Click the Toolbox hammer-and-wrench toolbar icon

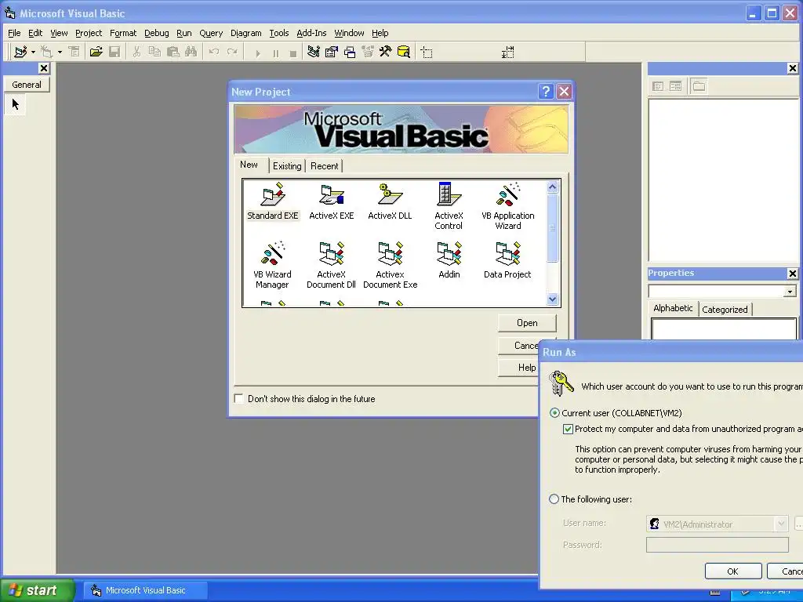coord(385,53)
